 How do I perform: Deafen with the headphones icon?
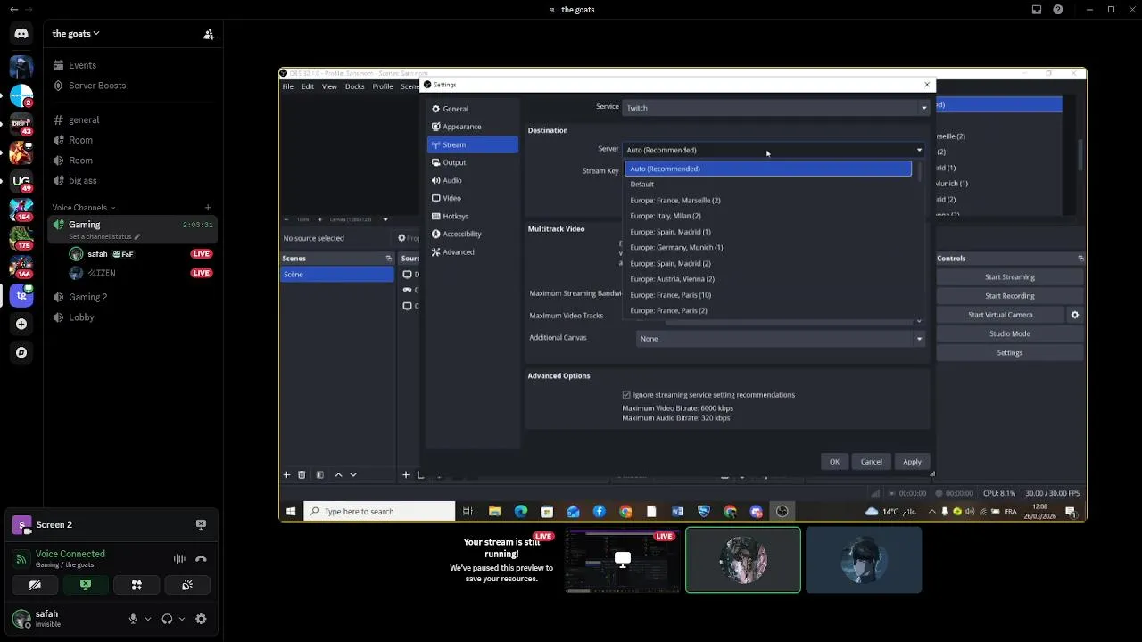click(167, 619)
